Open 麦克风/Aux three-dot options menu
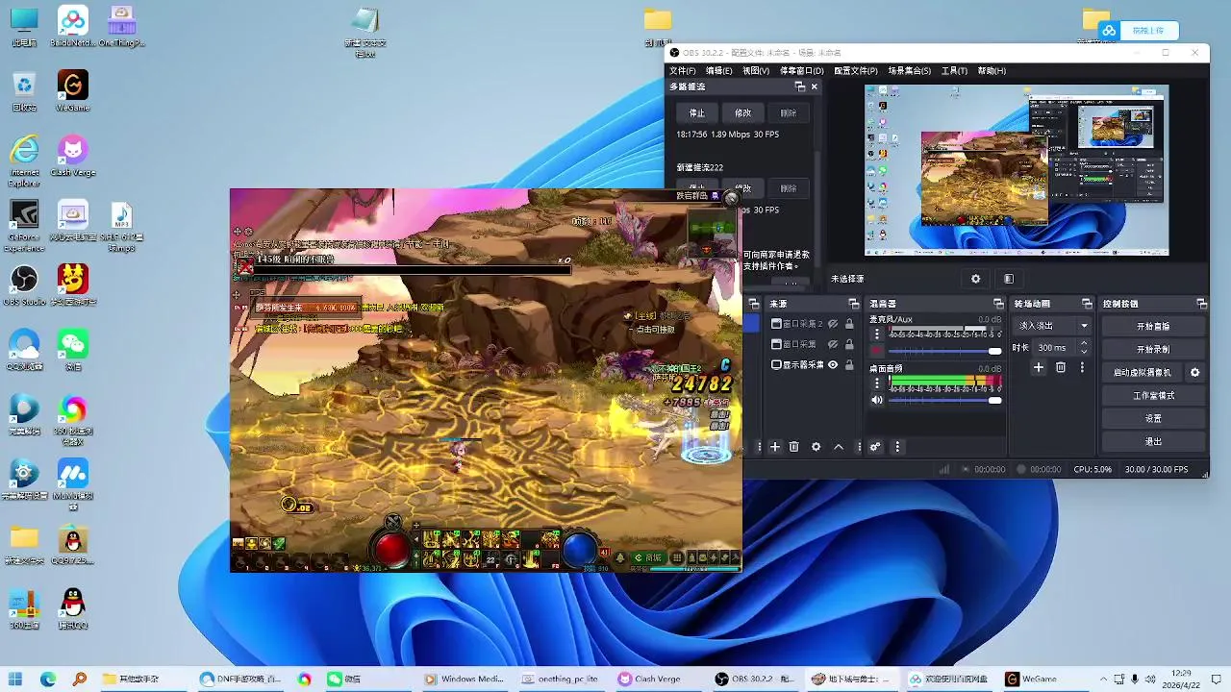1231x692 pixels. (876, 334)
